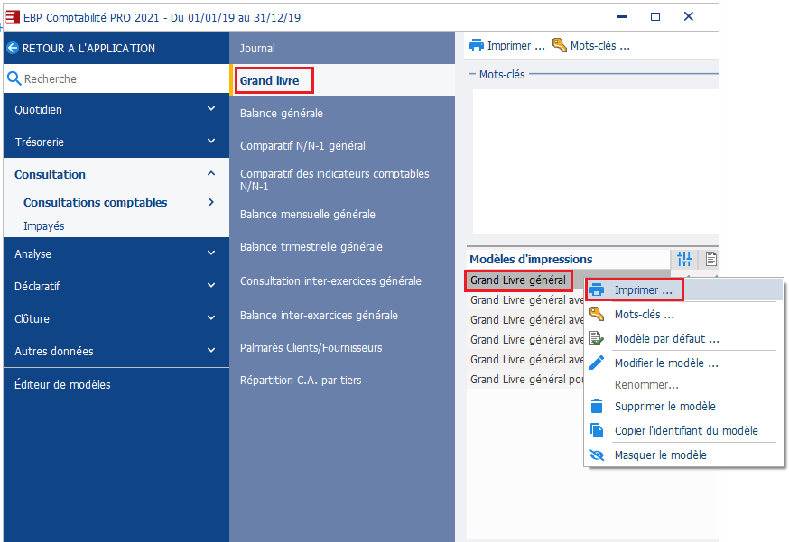
Task: Click the printer icon in context menu
Action: click(x=597, y=290)
